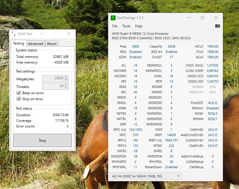Click the CLDO VDDP value 0,9976V

click(213, 71)
